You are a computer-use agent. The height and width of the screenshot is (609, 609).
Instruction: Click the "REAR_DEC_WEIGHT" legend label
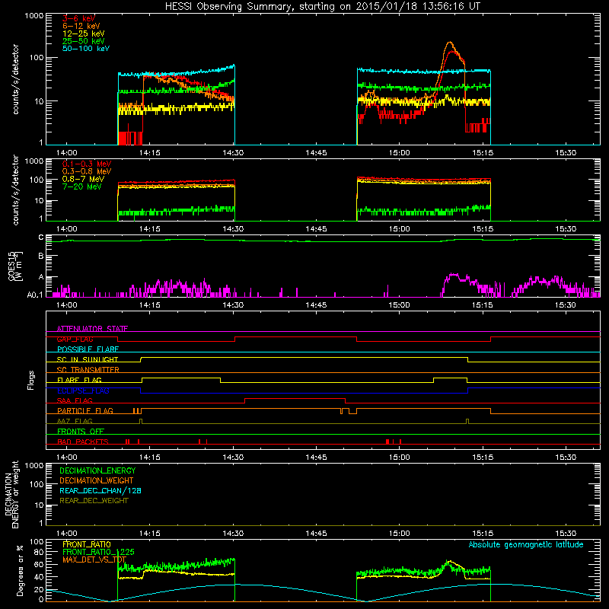coord(94,501)
